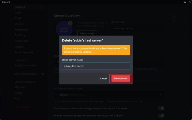This screenshot has height=120, width=192.
Task: Confirm with the red Delete Server button
Action: coord(121,78)
